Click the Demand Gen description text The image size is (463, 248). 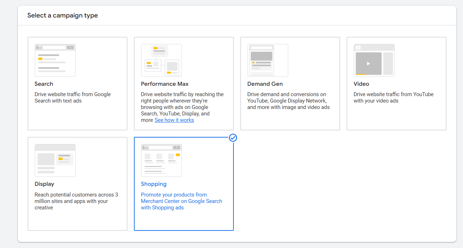[288, 101]
